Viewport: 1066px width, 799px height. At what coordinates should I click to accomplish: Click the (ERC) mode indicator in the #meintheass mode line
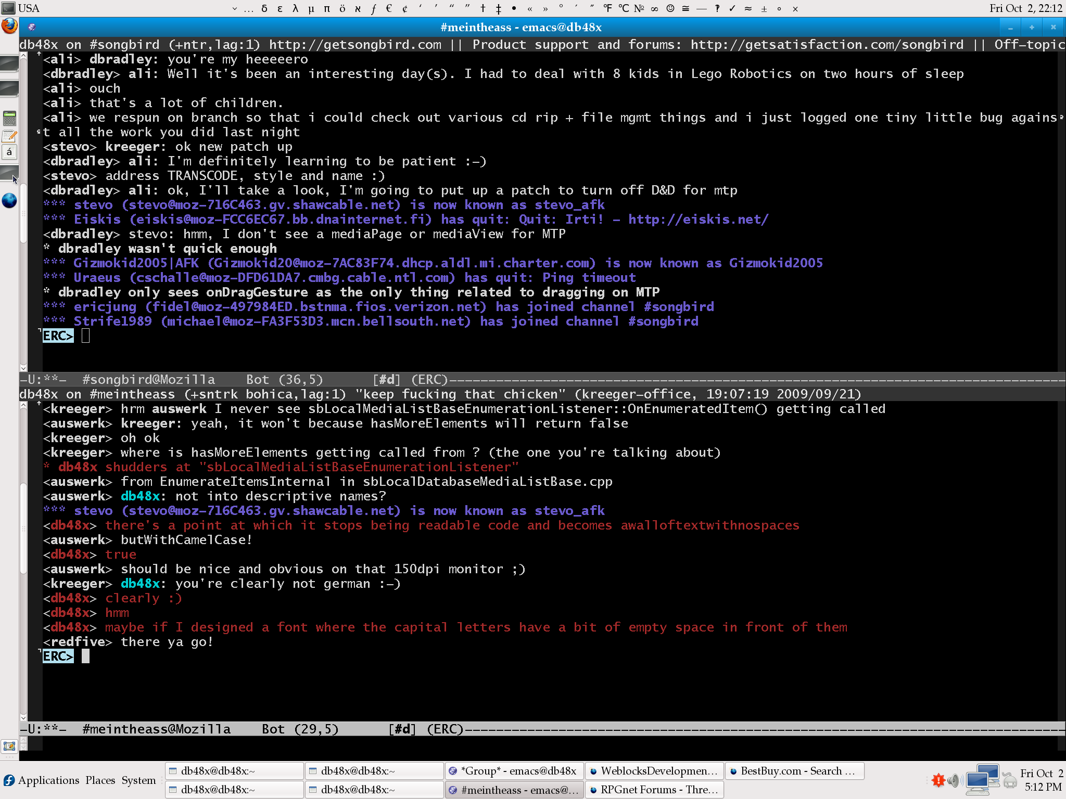[445, 729]
